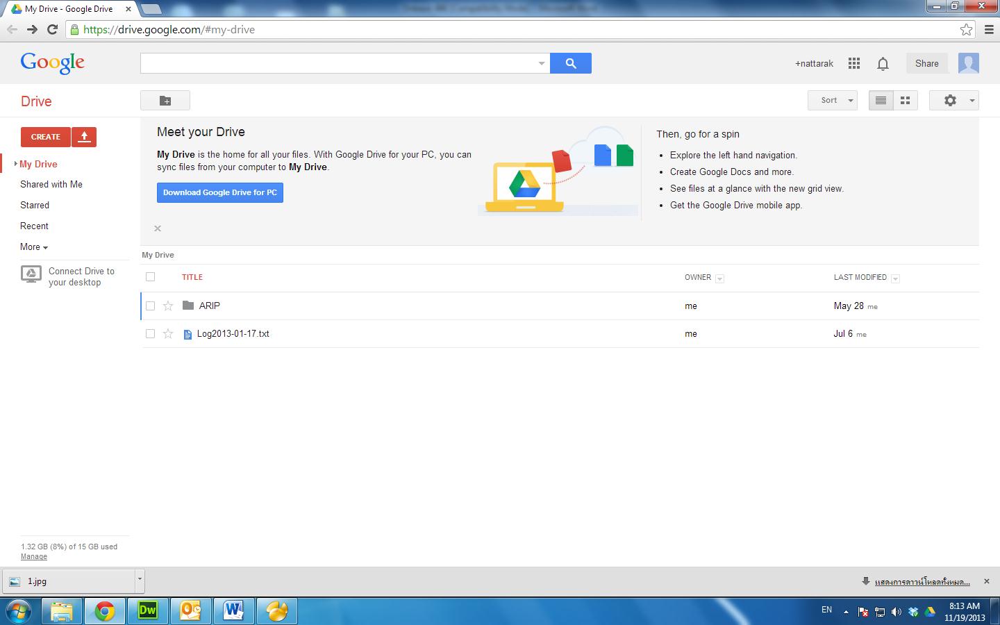Viewport: 1000px width, 625px height.
Task: Click the taskbar clock
Action: click(x=965, y=612)
